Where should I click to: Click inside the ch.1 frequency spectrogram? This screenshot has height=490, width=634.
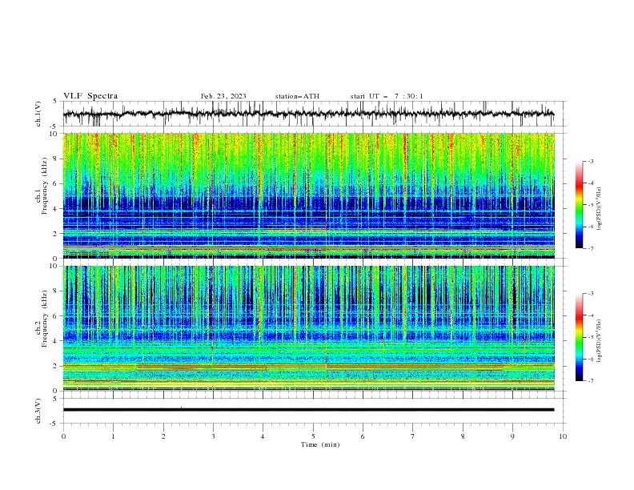pos(308,195)
